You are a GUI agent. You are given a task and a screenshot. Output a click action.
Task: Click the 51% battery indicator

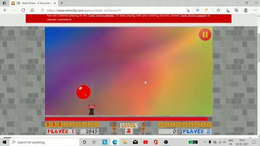(193, 142)
